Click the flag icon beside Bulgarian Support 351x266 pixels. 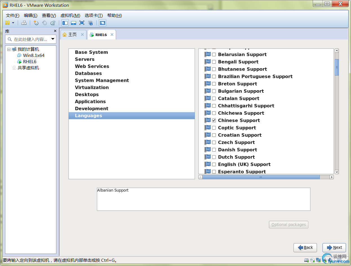pos(208,91)
